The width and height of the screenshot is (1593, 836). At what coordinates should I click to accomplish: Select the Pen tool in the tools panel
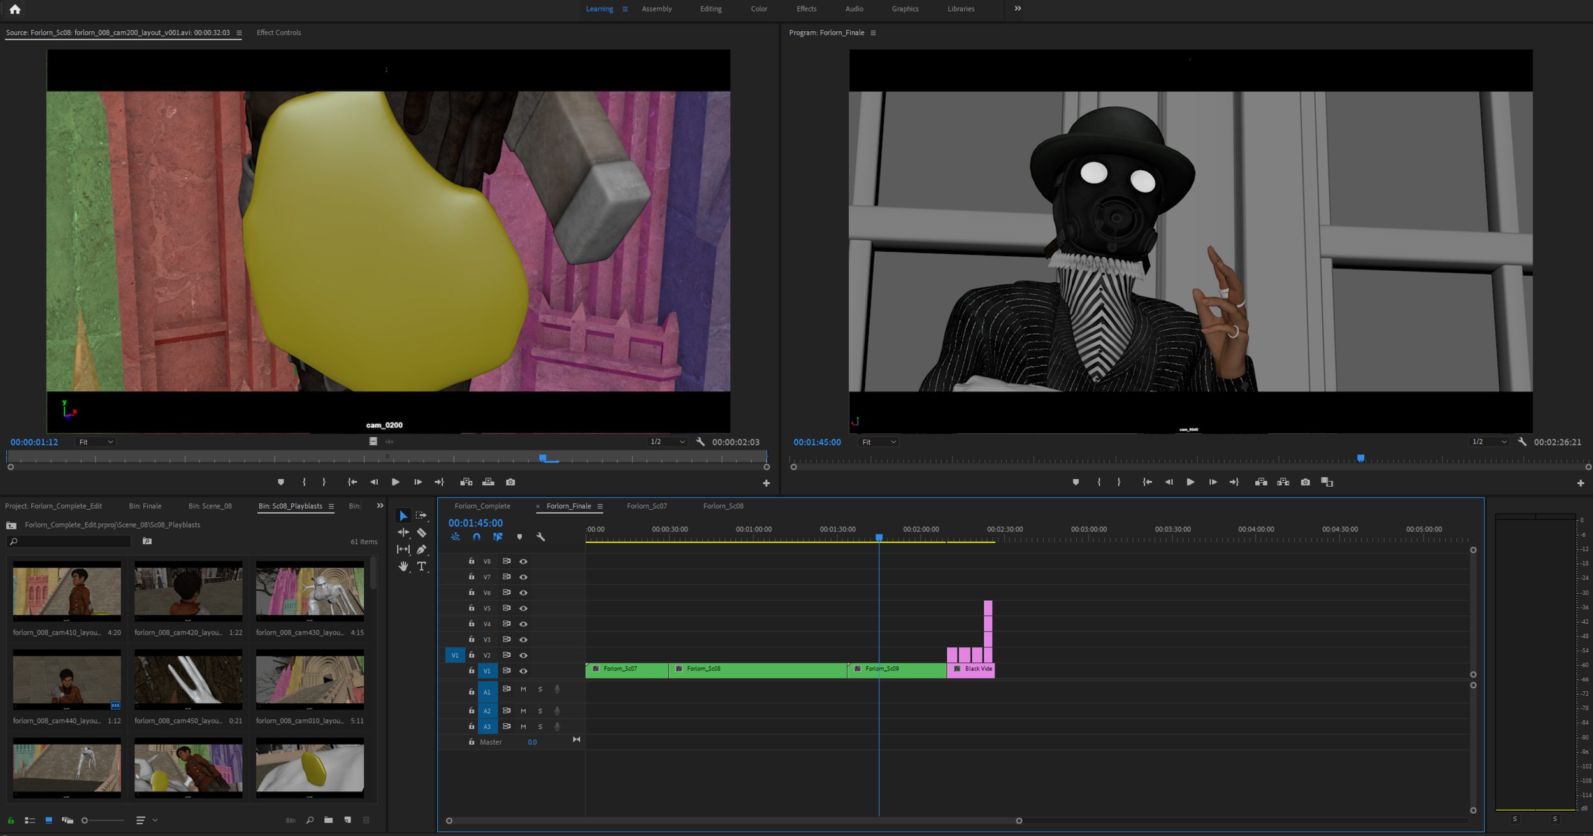click(421, 549)
